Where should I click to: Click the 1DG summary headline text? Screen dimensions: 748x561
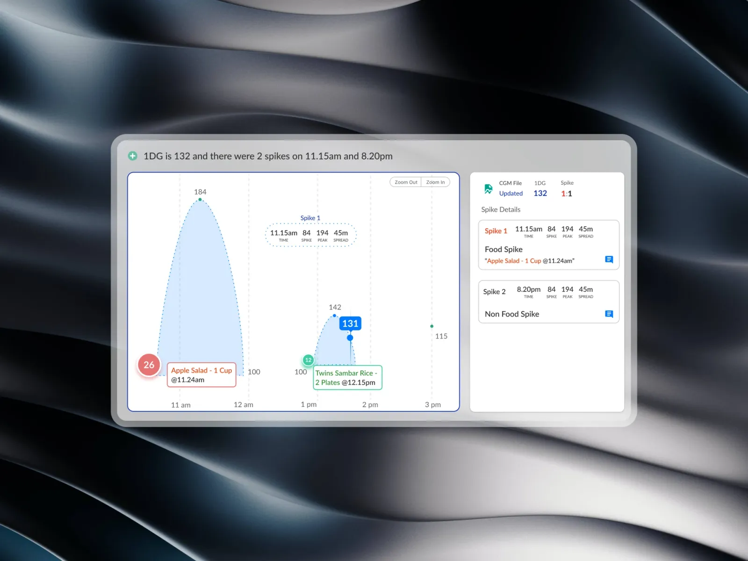coord(268,156)
